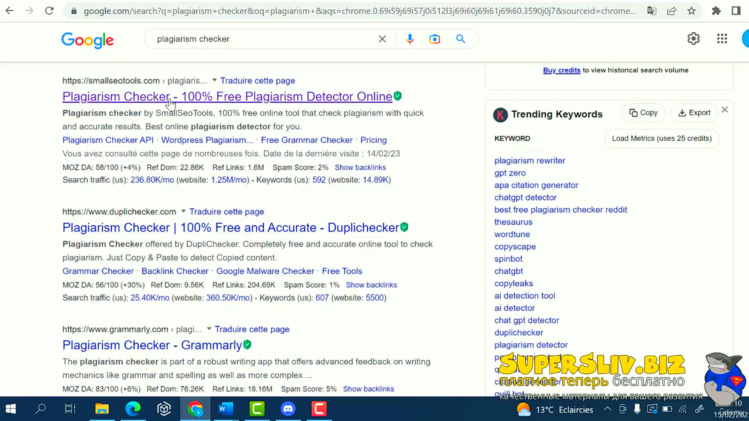Image resolution: width=749 pixels, height=421 pixels.
Task: Click the Keywords Everywhere K logo
Action: 501,115
